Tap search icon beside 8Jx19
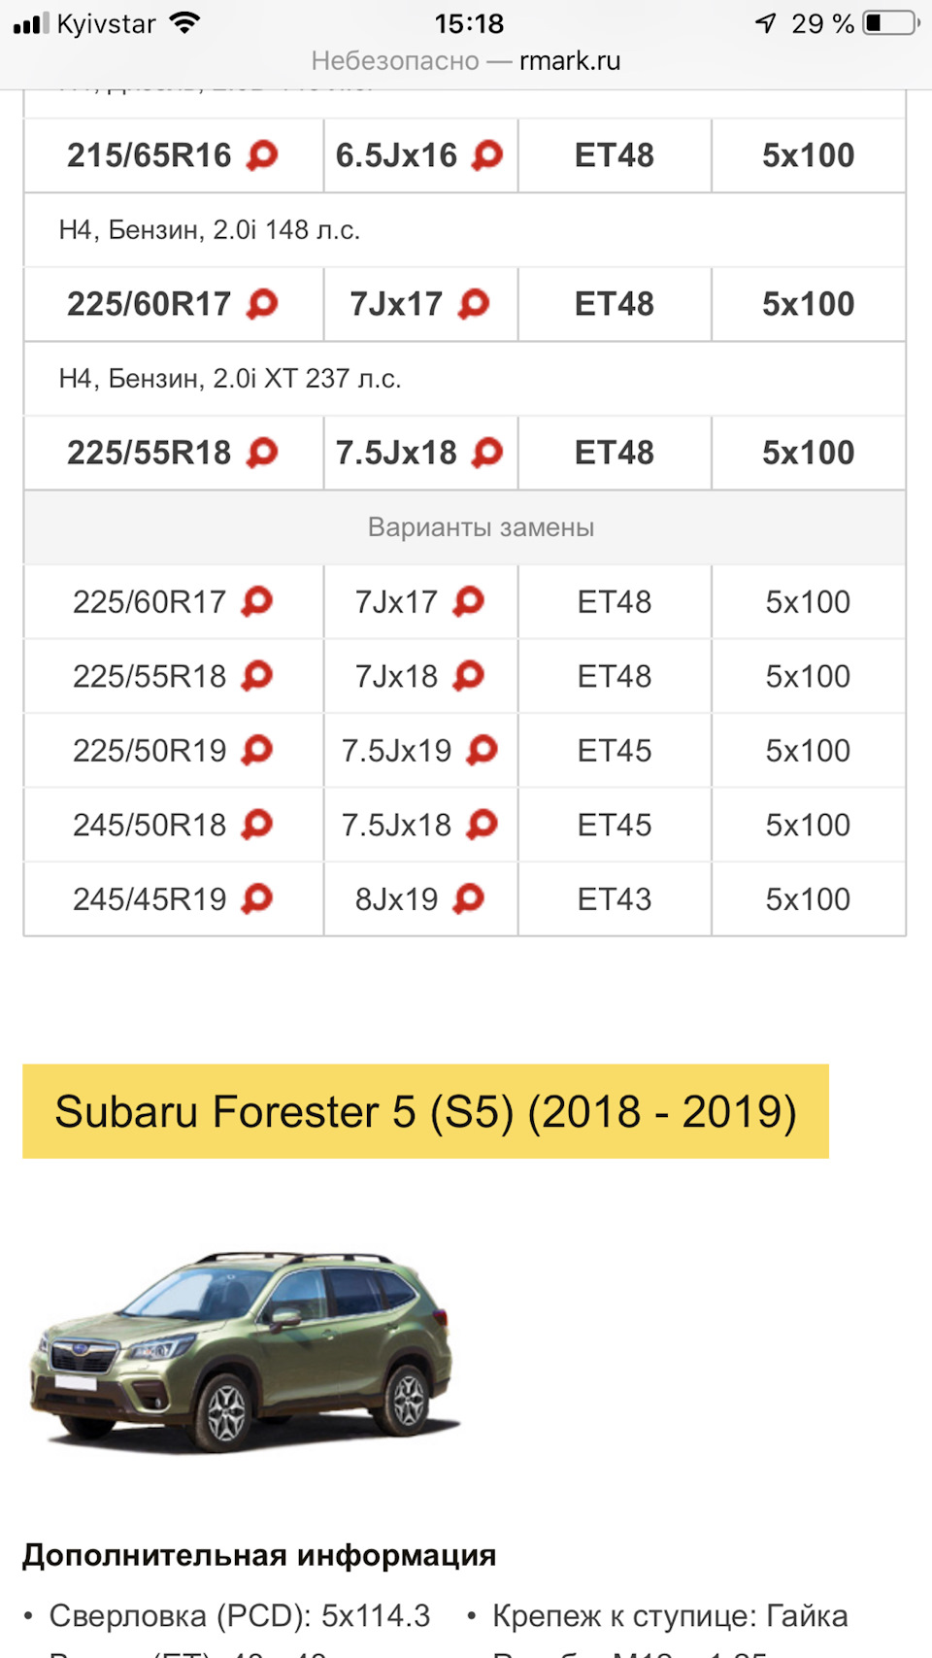This screenshot has width=932, height=1658. [469, 898]
